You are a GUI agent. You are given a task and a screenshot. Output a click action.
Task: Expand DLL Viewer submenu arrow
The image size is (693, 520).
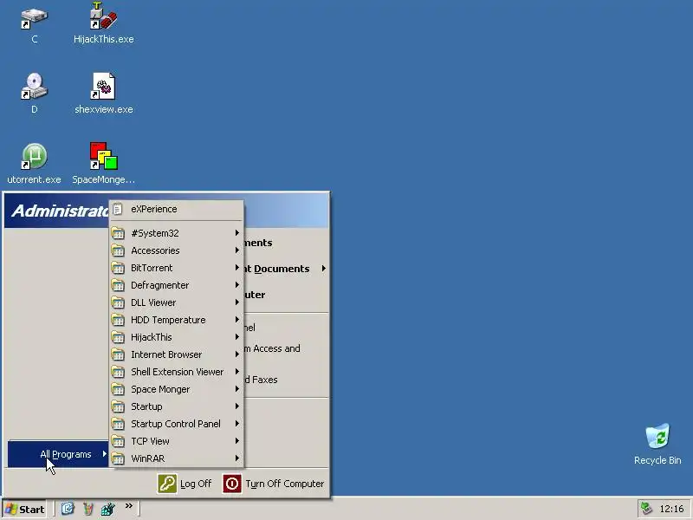[x=236, y=302]
